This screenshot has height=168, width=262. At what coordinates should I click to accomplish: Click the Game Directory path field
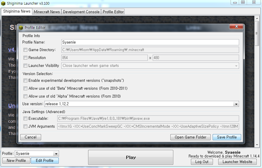(x=150, y=50)
